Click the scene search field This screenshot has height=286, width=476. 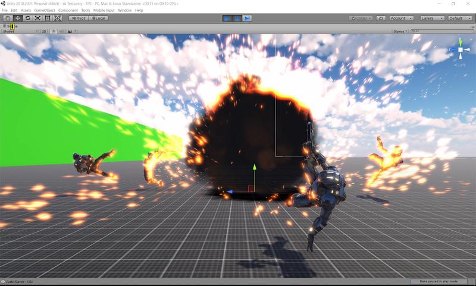pos(441,32)
